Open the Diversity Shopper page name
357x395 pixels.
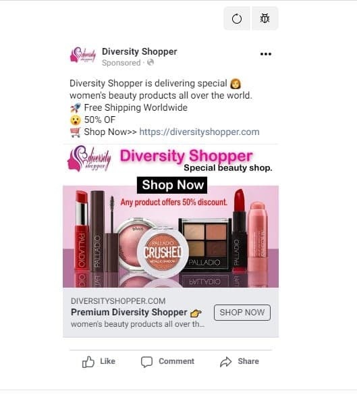click(139, 51)
